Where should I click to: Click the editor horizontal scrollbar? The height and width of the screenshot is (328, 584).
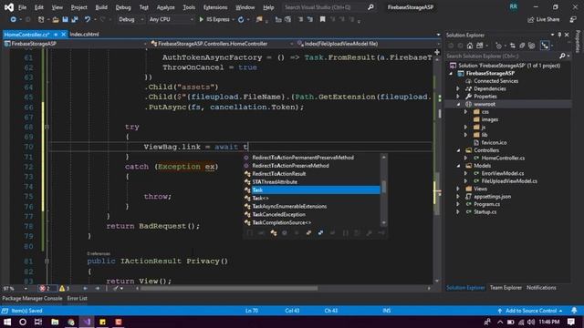pyautogui.click(x=229, y=288)
